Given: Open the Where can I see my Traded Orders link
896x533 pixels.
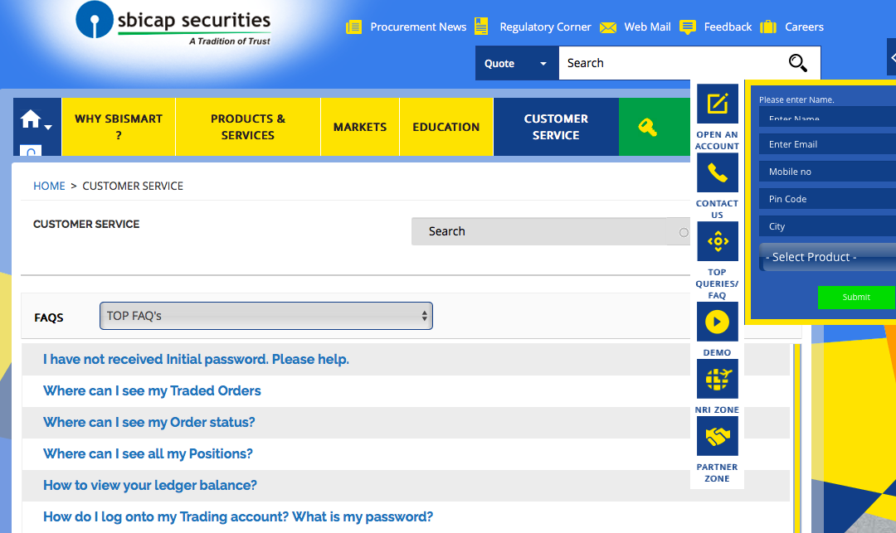Looking at the screenshot, I should (x=152, y=391).
